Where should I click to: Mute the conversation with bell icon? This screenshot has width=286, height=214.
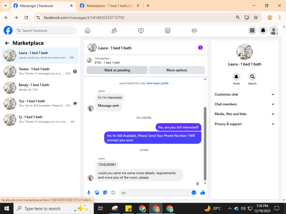point(236,76)
